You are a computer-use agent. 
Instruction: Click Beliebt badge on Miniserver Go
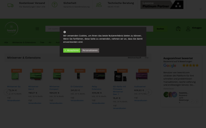tap(16, 71)
